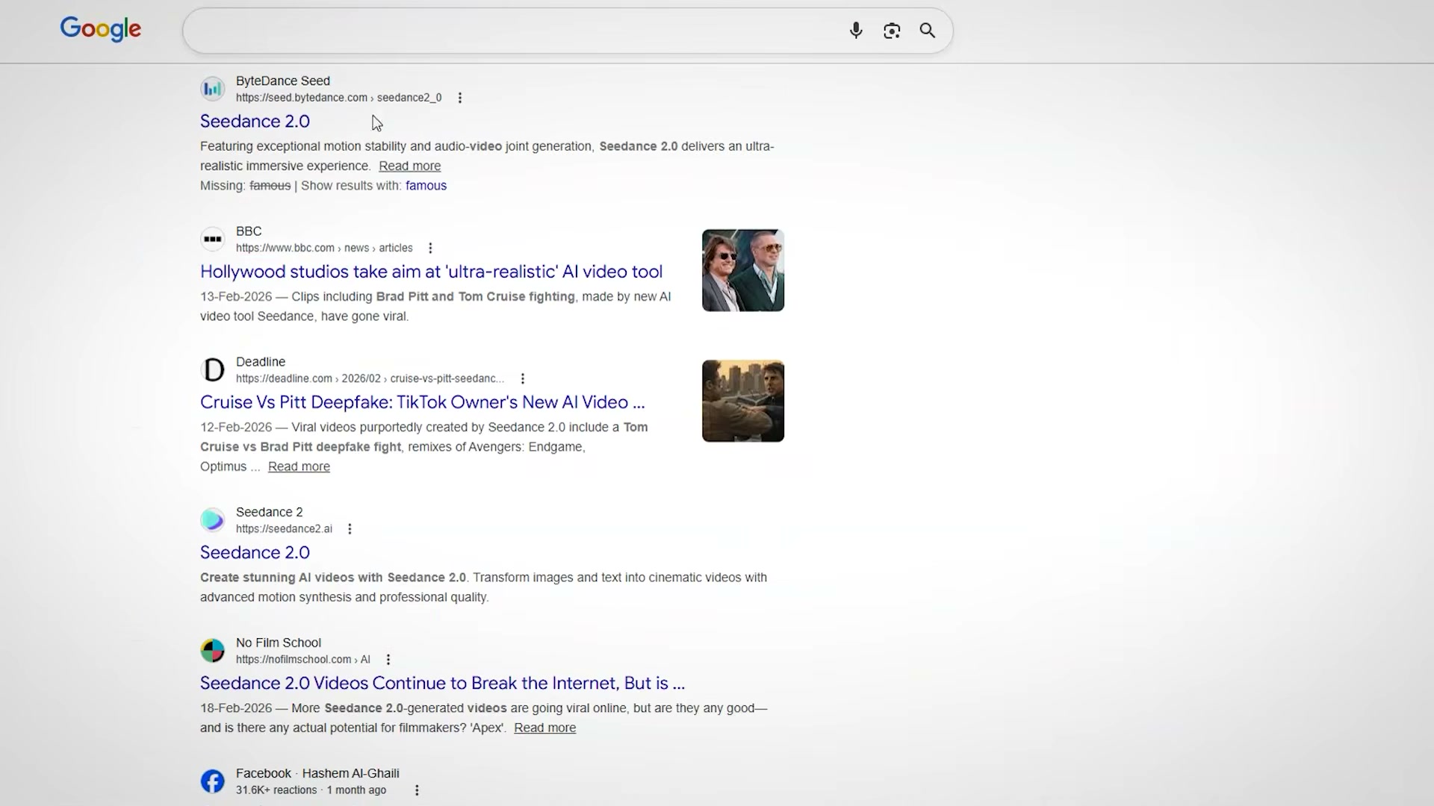Image resolution: width=1434 pixels, height=806 pixels.
Task: Open Google Lens image search icon
Action: coord(892,31)
